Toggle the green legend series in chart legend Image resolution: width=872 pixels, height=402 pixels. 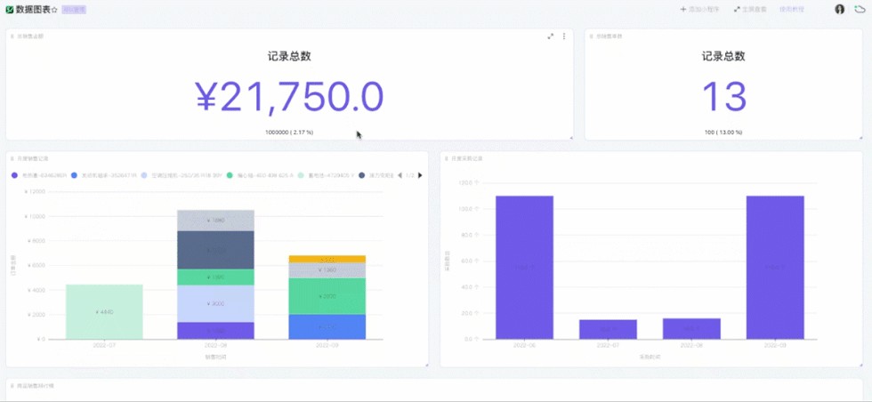pyautogui.click(x=230, y=175)
